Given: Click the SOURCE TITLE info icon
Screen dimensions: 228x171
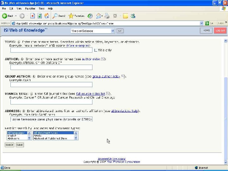Looking at the screenshot, I should (x=31, y=94).
